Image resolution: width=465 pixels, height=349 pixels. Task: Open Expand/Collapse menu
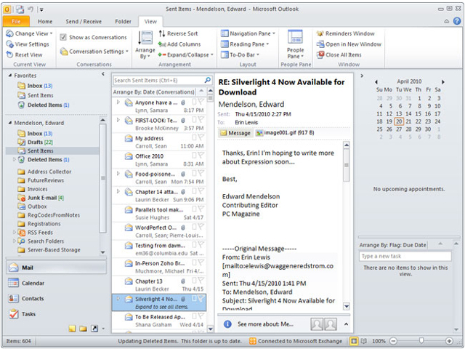(x=186, y=55)
